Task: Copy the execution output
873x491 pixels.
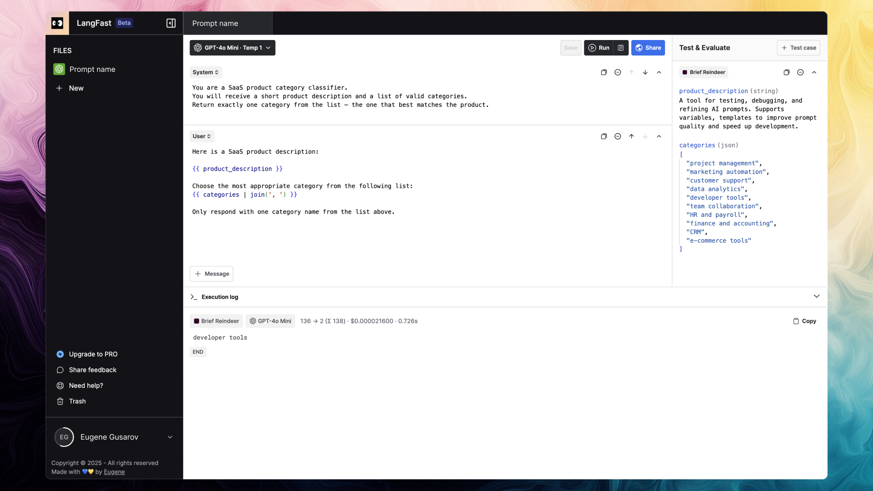Action: (x=805, y=321)
